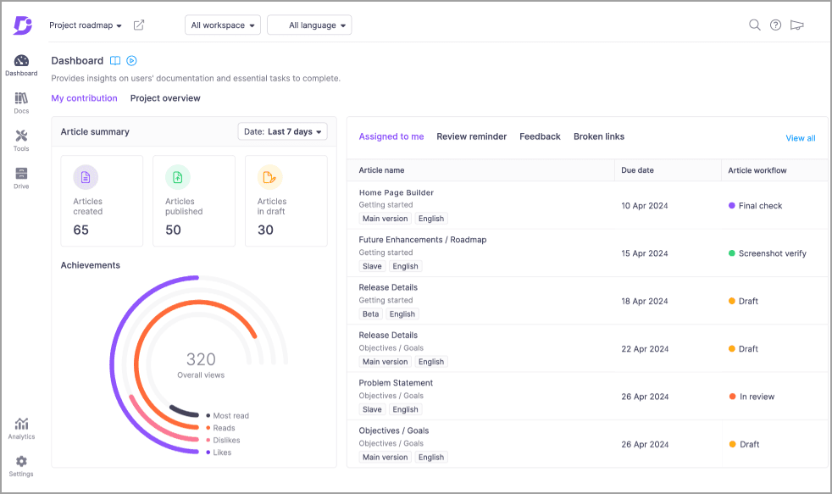Image resolution: width=832 pixels, height=494 pixels.
Task: Open the help question mark icon
Action: click(x=776, y=25)
